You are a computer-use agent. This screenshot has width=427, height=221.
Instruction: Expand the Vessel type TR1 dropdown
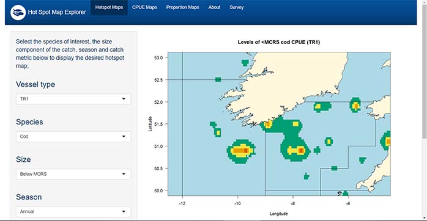click(73, 99)
